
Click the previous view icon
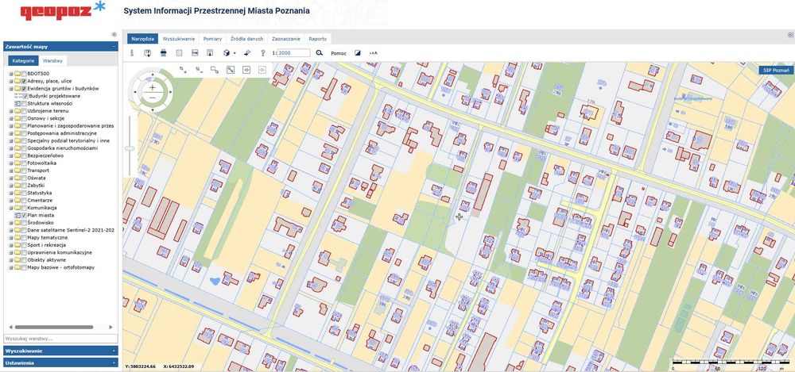pyautogui.click(x=246, y=70)
